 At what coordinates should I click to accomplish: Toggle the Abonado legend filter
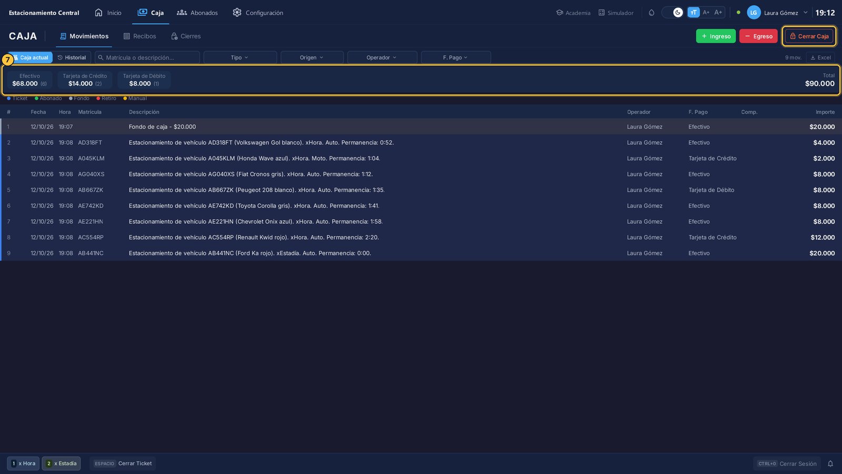tap(48, 98)
